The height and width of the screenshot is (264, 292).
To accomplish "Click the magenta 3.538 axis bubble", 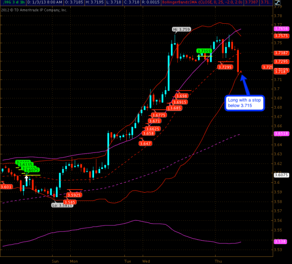I will pos(280,242).
